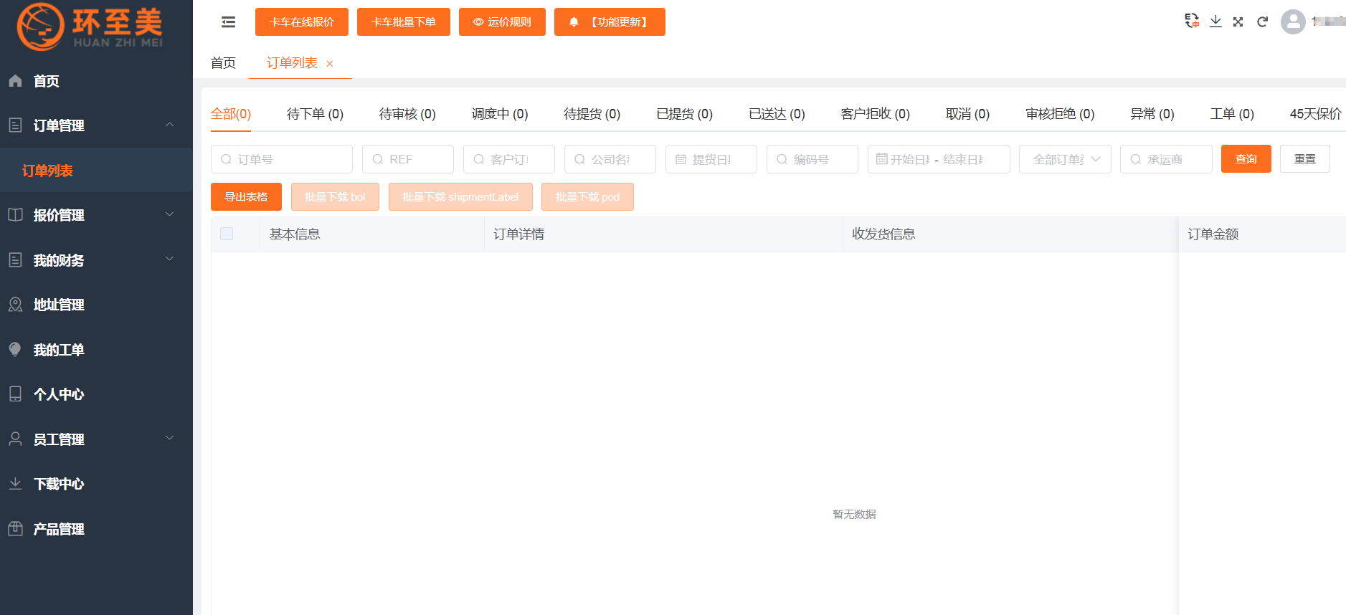The width and height of the screenshot is (1346, 615).
Task: Collapse the sidebar with the hamburger icon
Action: point(228,22)
